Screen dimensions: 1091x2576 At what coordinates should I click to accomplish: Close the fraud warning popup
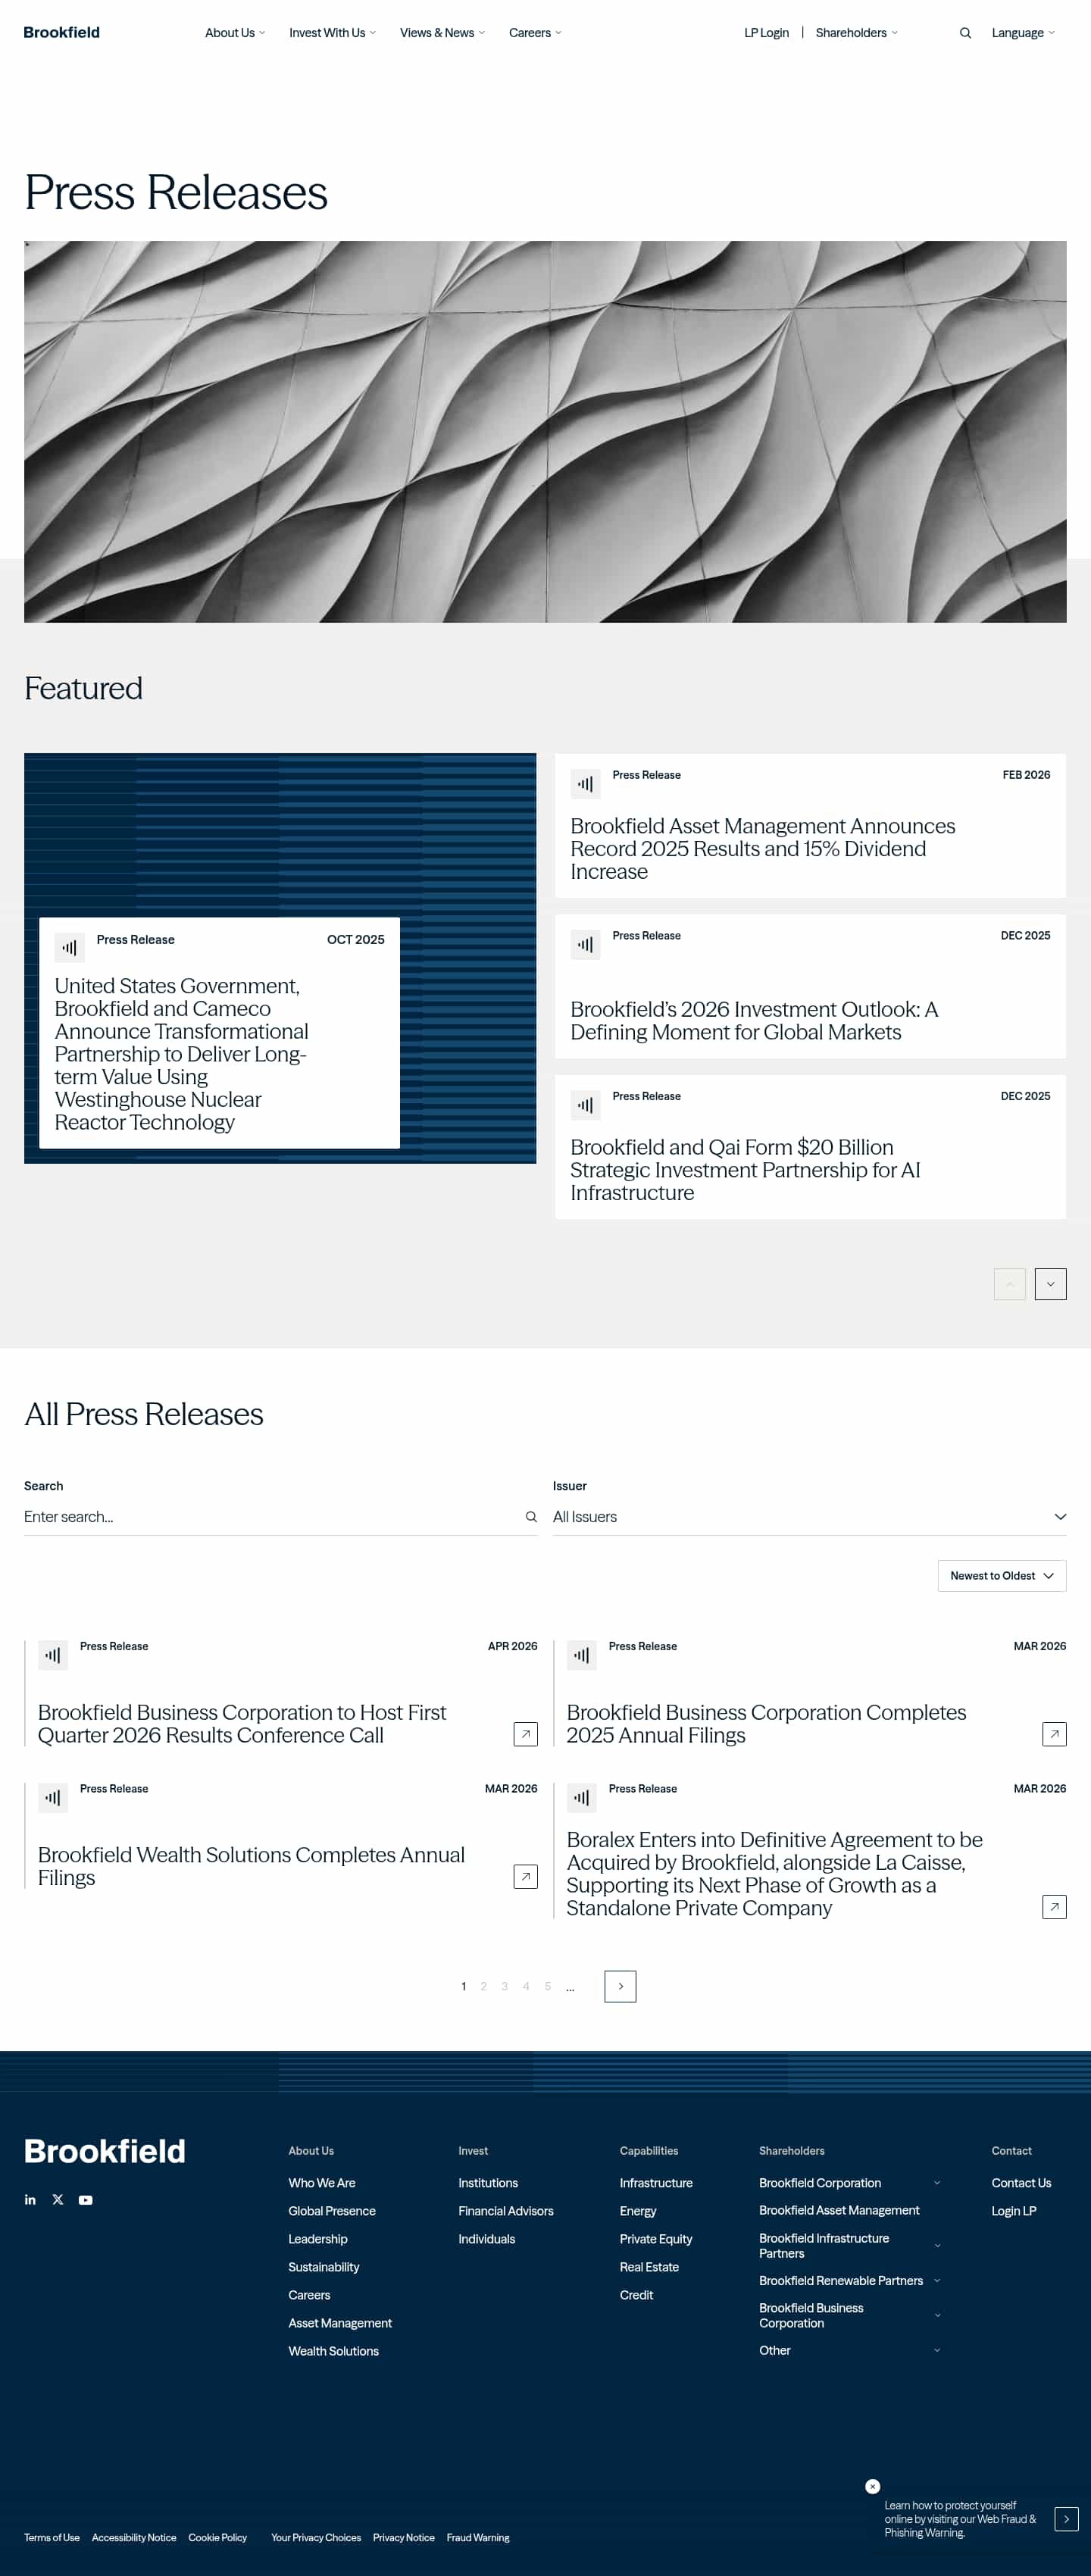[872, 2486]
